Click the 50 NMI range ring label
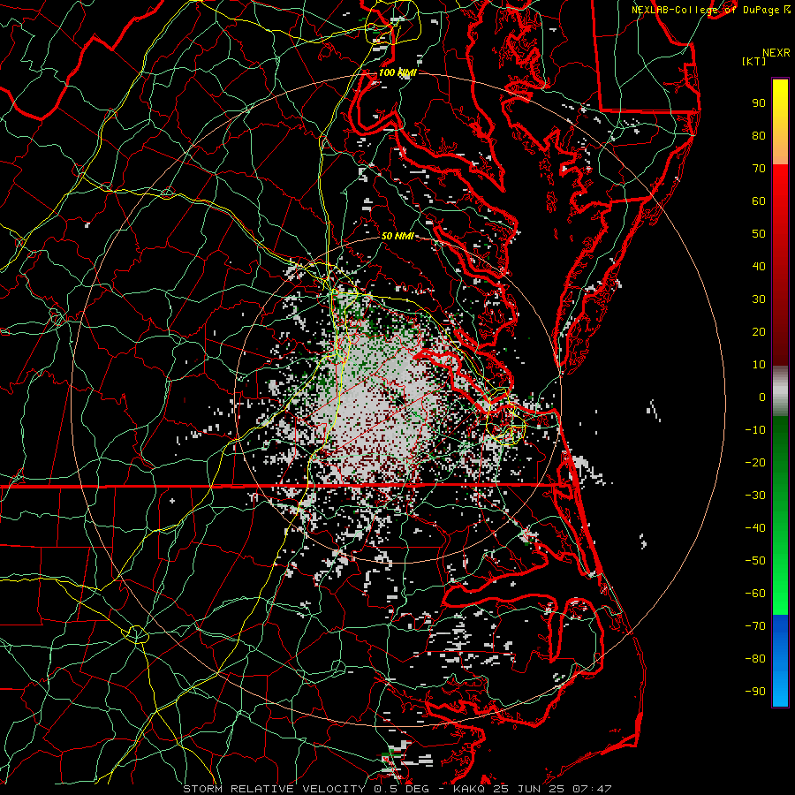 coord(397,236)
